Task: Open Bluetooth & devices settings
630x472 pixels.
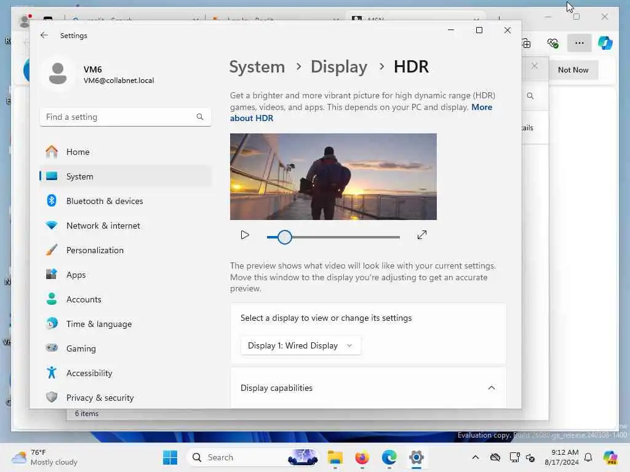Action: pyautogui.click(x=126, y=201)
